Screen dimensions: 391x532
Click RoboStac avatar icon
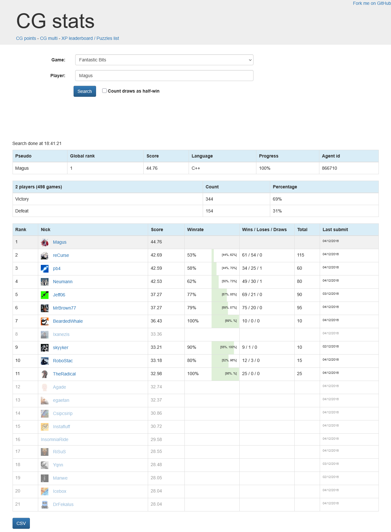(x=45, y=361)
